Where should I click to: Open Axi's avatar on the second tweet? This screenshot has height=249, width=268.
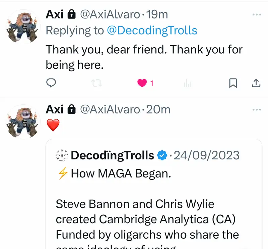point(23,121)
